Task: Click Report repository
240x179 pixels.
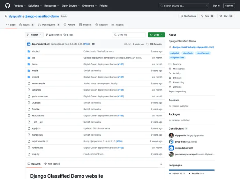Action: (178, 91)
